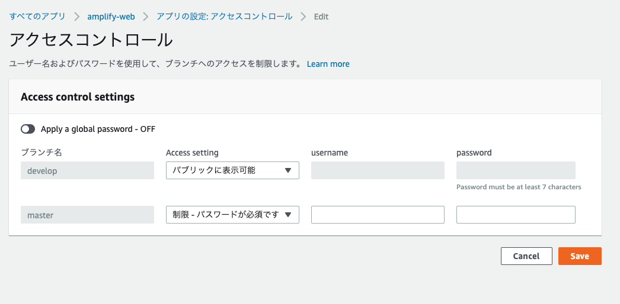620x304 pixels.
Task: Click the disabled username field for develop
Action: click(378, 170)
